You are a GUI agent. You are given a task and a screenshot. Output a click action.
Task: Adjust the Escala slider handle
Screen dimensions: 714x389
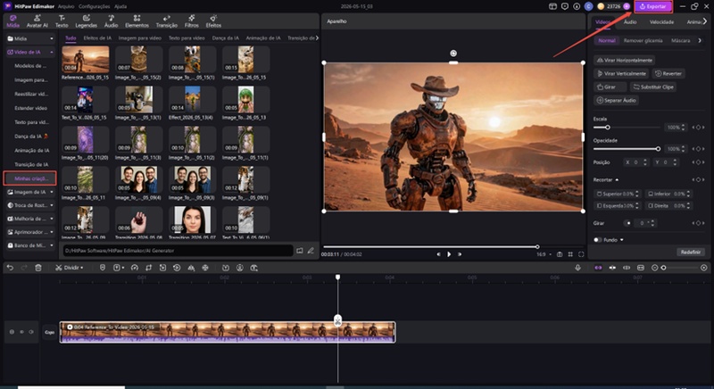coord(608,128)
